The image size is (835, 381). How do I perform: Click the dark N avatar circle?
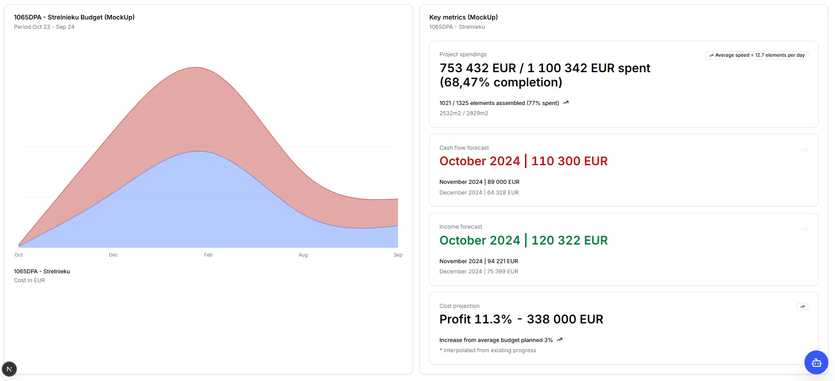click(9, 369)
